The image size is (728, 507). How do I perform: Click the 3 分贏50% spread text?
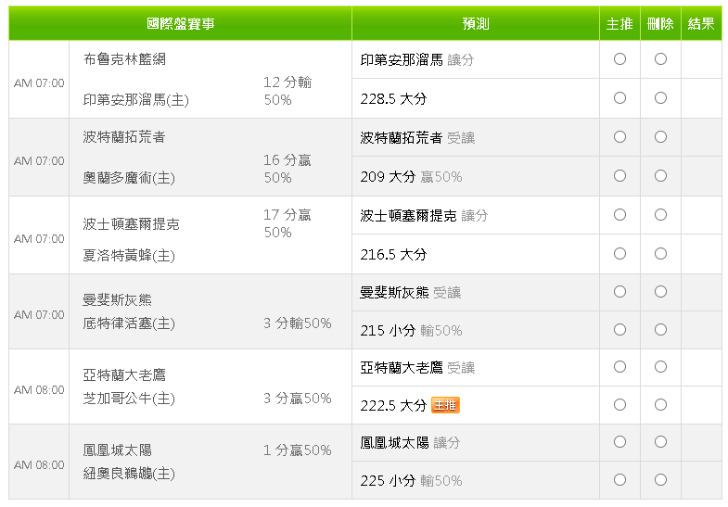click(298, 399)
